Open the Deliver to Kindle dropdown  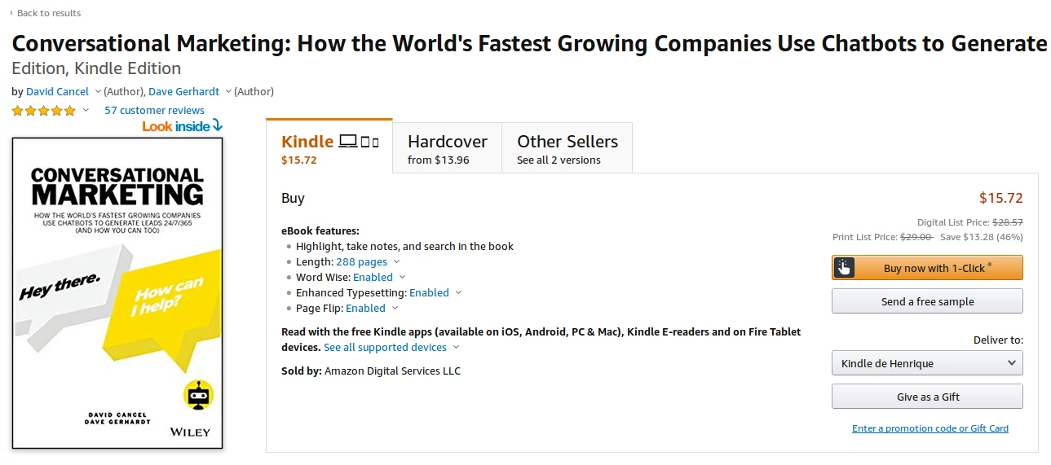coord(927,363)
